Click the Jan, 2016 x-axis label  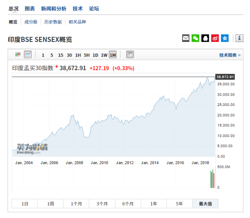pyautogui.click(x=175, y=163)
